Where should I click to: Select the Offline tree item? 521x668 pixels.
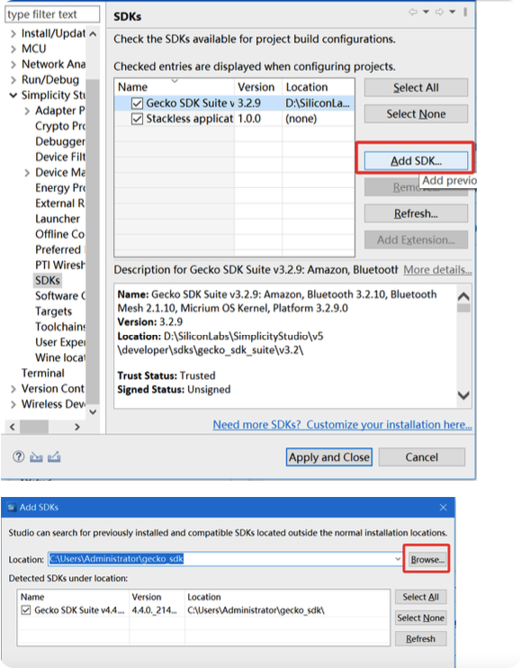[x=60, y=234]
